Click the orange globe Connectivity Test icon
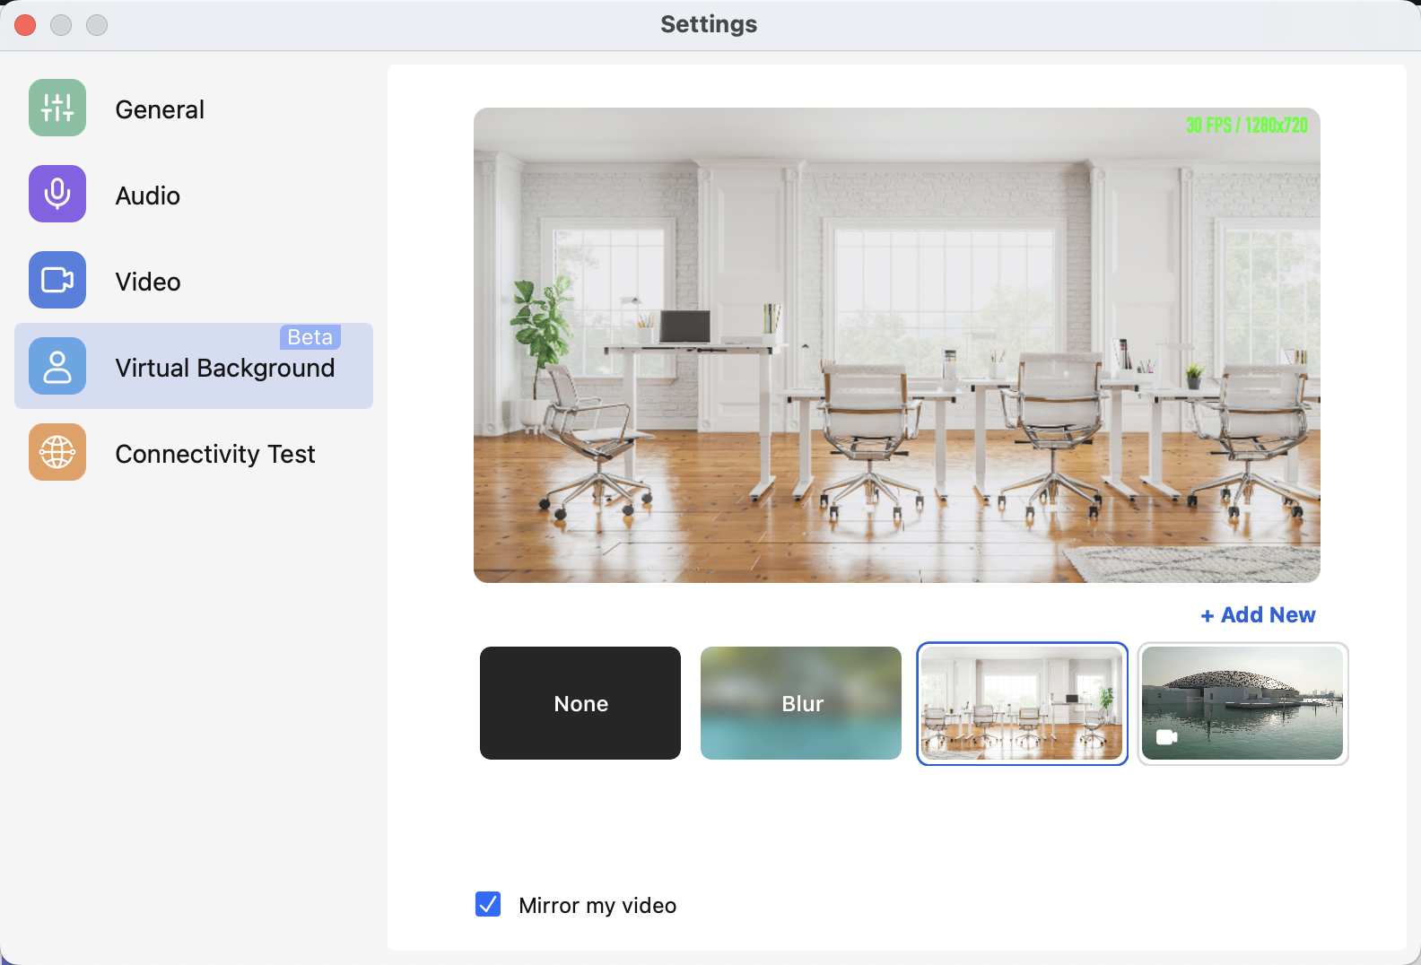 point(57,452)
